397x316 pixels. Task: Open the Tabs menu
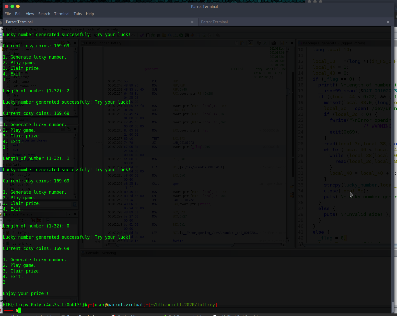point(78,14)
